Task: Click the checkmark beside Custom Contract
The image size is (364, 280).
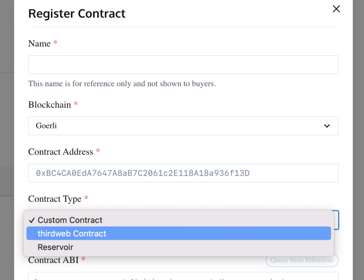Action: click(x=32, y=220)
